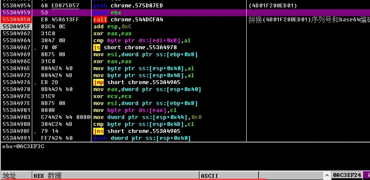Select the 'ebx=0AC3EF3C' info line
Viewport: 370px width, 180px height.
tap(23, 146)
